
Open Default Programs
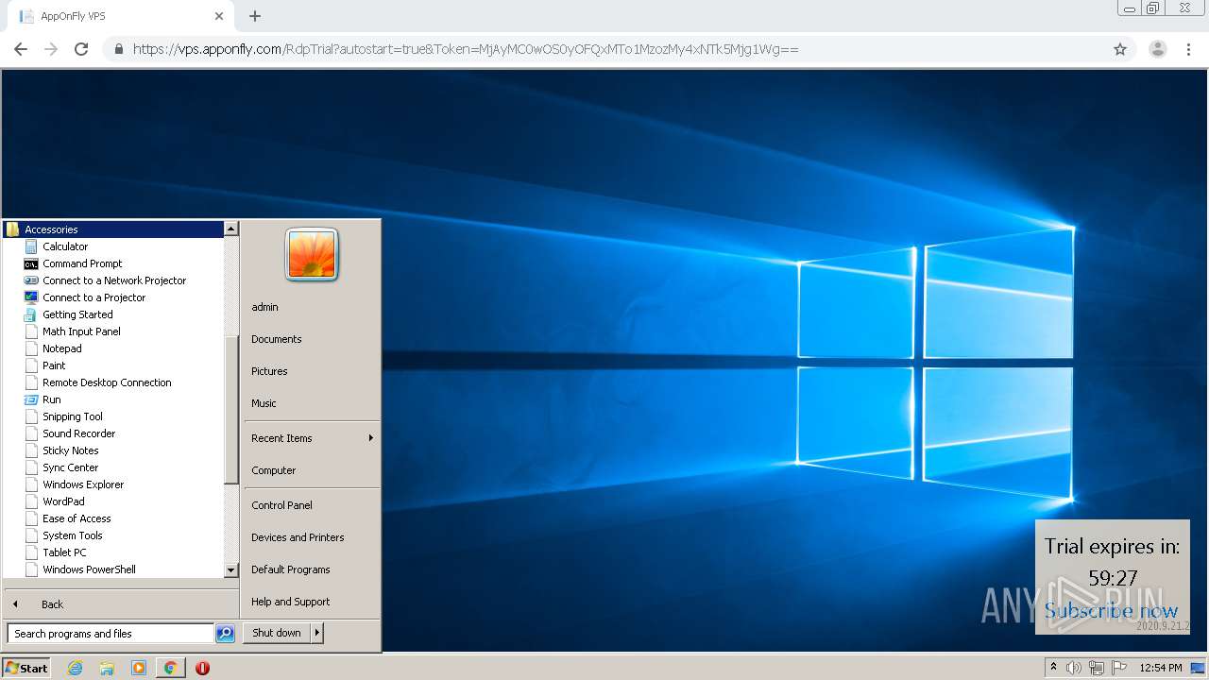[x=291, y=569]
